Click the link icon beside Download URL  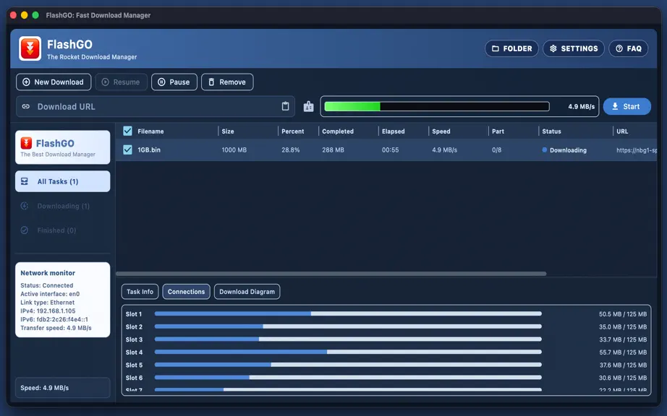[26, 107]
